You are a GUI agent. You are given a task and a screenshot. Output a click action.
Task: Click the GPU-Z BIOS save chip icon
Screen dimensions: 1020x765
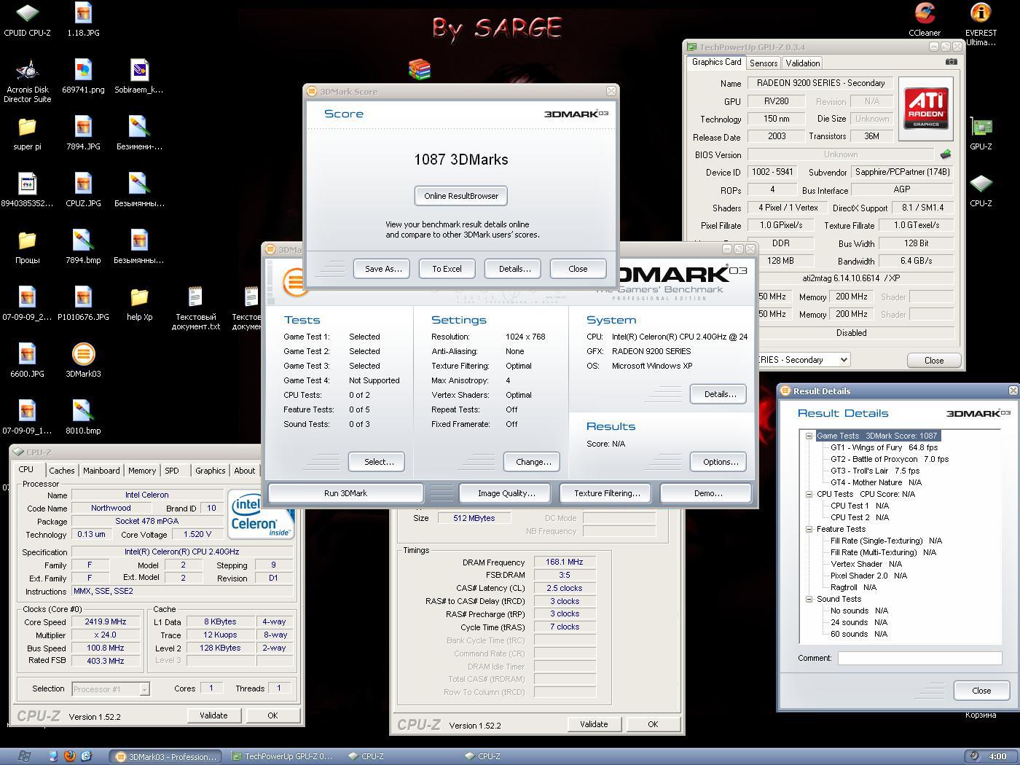pos(946,154)
